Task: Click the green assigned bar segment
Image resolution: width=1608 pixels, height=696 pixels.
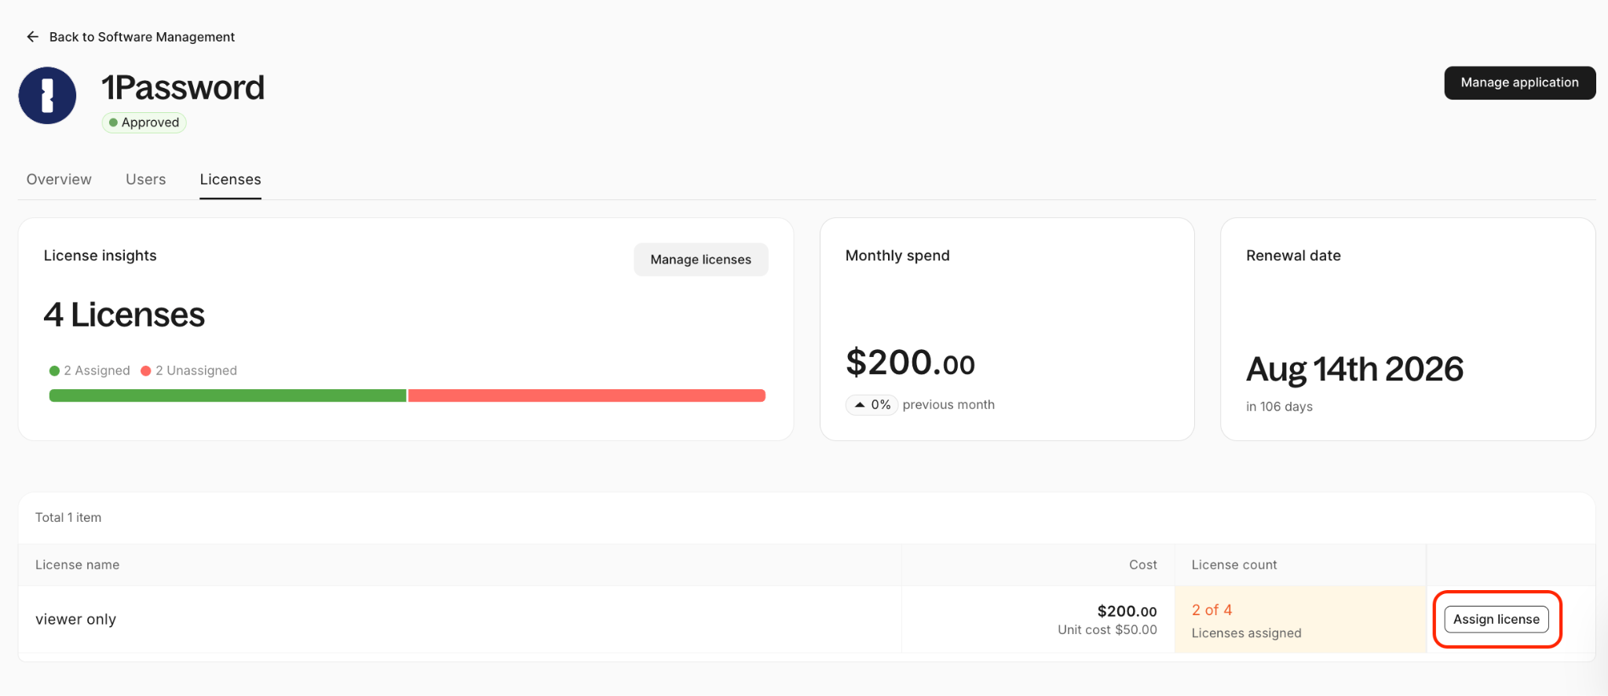Action: (228, 395)
